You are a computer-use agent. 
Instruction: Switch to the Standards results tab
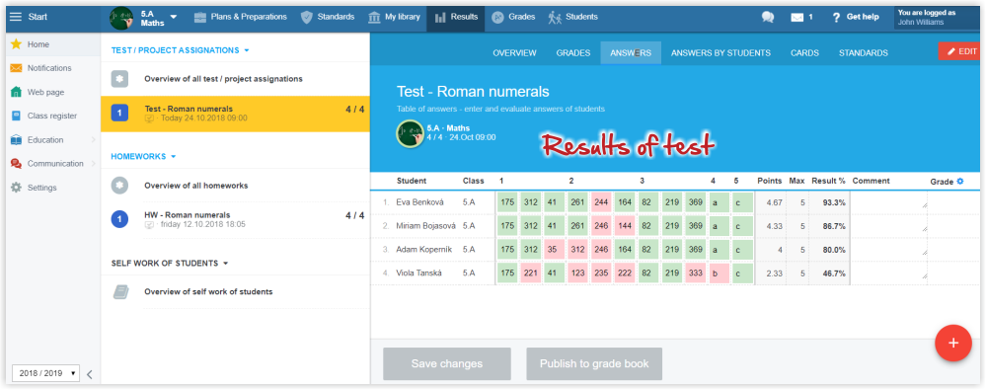pyautogui.click(x=864, y=53)
